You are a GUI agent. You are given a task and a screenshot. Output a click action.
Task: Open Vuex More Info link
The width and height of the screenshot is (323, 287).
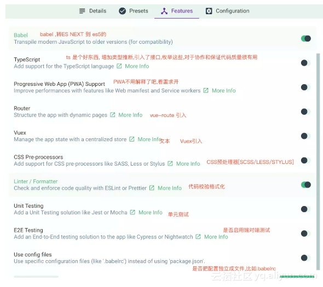coord(149,139)
